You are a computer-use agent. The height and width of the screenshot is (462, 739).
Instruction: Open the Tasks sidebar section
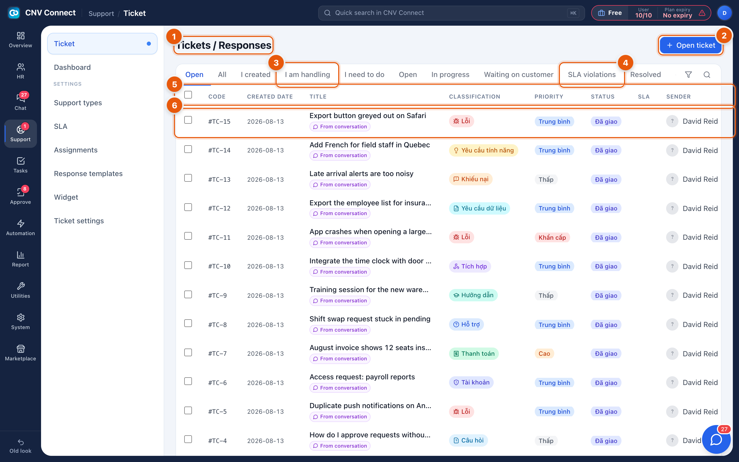(x=21, y=165)
